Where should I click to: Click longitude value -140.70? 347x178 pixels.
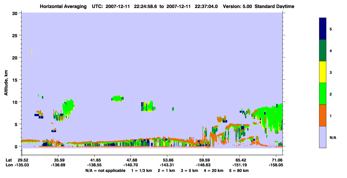pyautogui.click(x=130, y=165)
